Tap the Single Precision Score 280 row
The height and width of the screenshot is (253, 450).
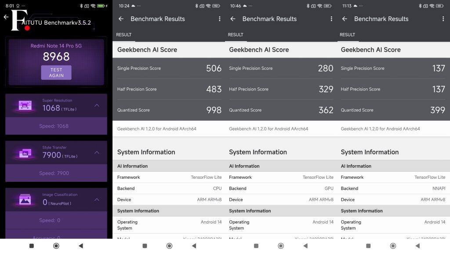pos(281,68)
